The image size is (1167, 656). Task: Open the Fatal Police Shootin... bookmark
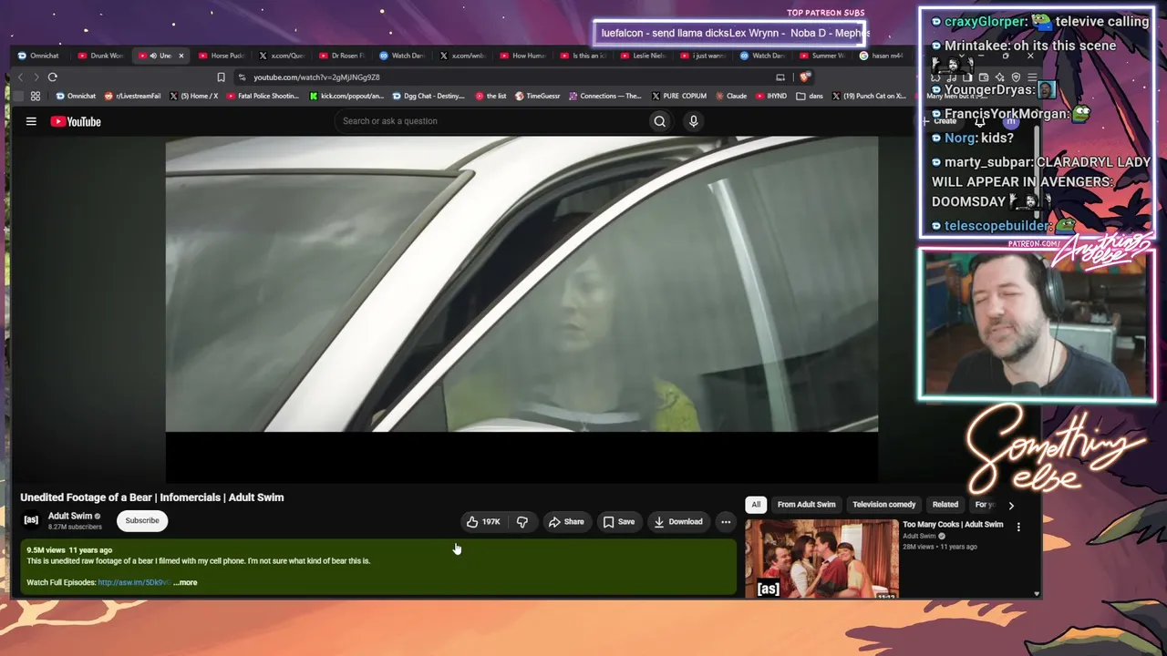coord(263,96)
